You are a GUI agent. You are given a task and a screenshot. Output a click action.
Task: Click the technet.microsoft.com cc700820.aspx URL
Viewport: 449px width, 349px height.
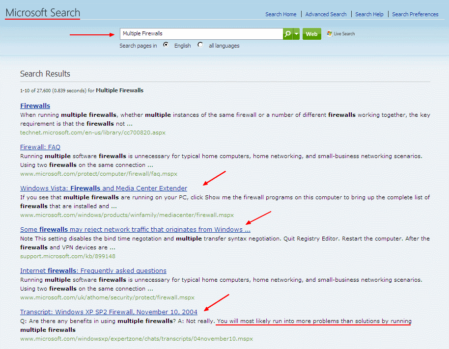(93, 133)
